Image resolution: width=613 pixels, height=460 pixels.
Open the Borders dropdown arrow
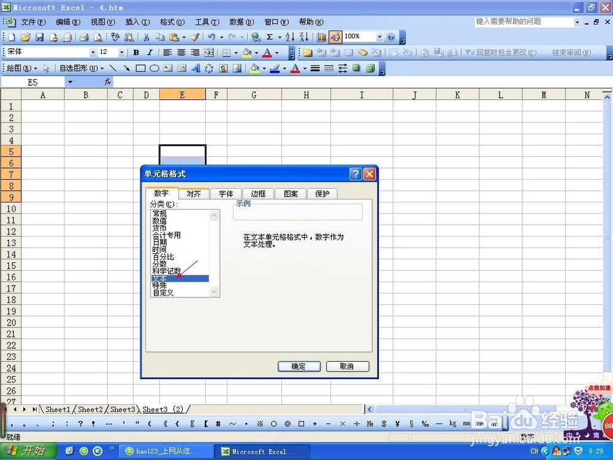pos(236,52)
